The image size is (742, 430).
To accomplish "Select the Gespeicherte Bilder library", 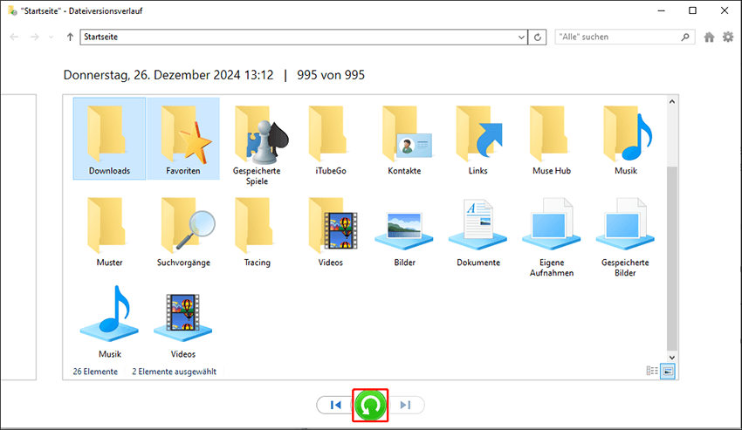I will pos(625,236).
